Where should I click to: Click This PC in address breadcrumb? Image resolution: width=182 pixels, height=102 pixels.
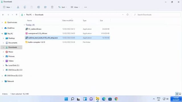pyautogui.click(x=29, y=15)
